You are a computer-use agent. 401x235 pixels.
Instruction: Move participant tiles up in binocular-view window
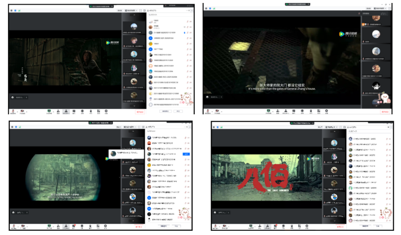coord(133,131)
